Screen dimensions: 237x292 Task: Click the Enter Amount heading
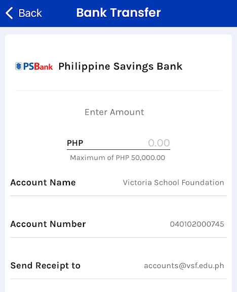coord(114,112)
